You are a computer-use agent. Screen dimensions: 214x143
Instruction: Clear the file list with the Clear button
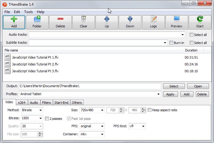84,22
